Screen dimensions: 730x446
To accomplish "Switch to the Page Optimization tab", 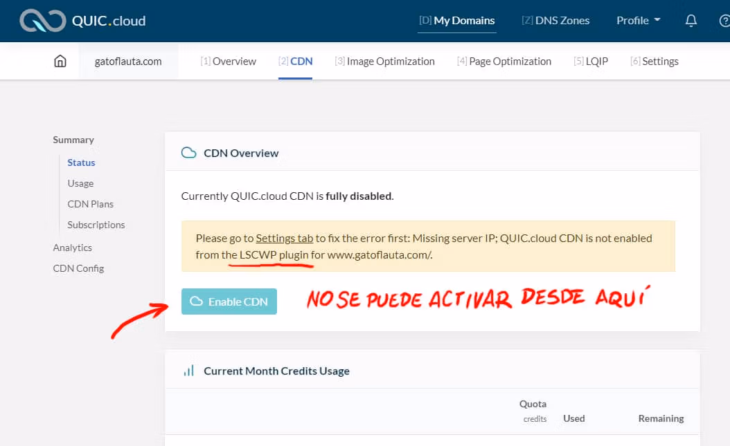I will (x=504, y=62).
